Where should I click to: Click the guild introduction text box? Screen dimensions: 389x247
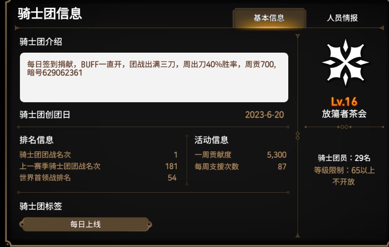click(154, 77)
